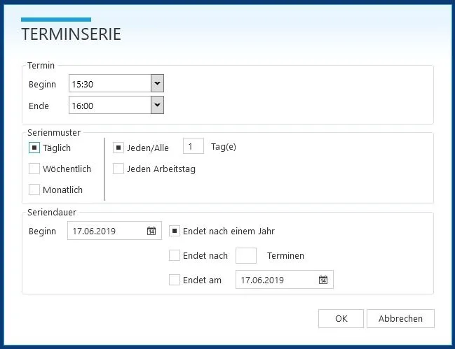The height and width of the screenshot is (349, 455).
Task: Open the calendar picker for series Beginn date
Action: [x=151, y=231]
